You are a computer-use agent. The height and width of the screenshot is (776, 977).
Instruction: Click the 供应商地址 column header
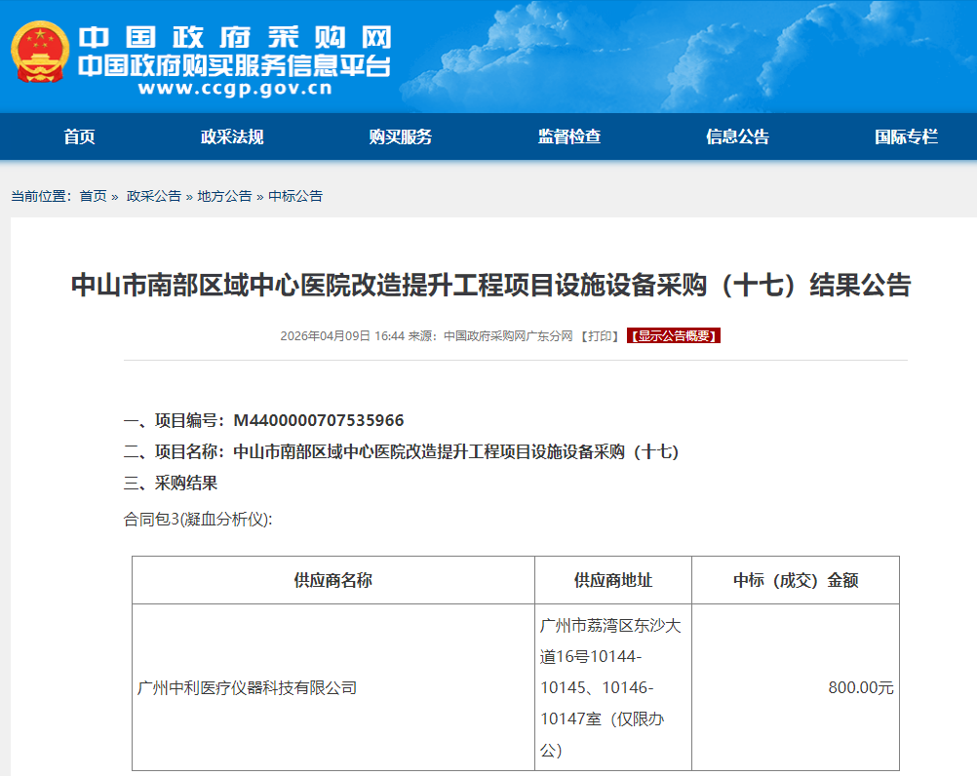coord(613,580)
